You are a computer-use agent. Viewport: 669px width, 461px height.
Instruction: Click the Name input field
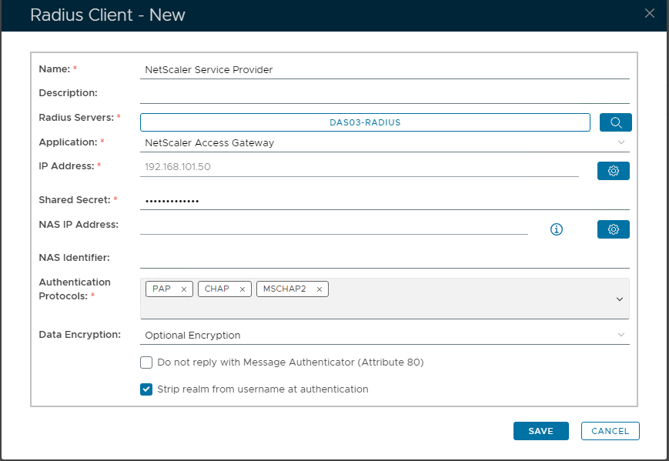[x=385, y=70]
